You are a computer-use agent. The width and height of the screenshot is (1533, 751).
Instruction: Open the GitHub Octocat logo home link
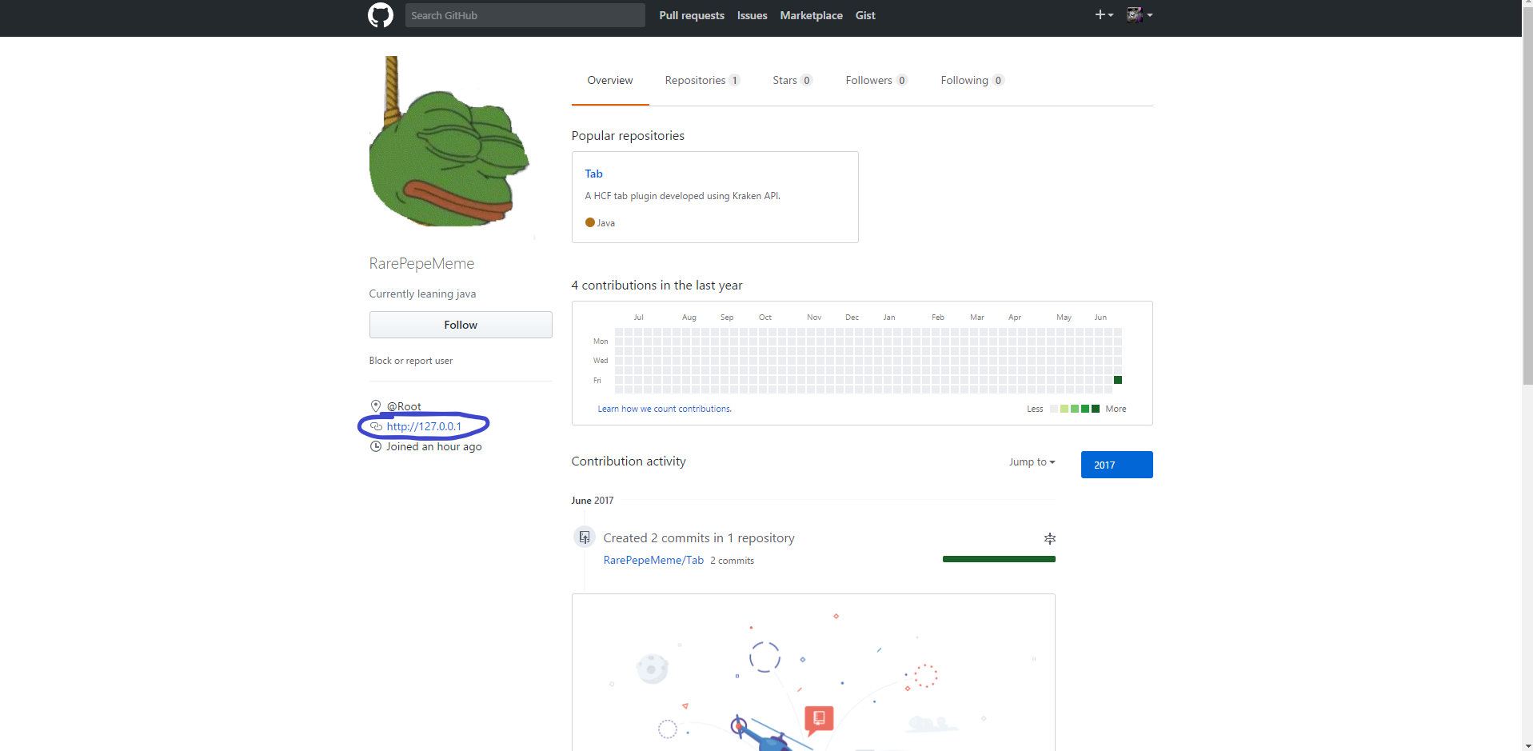point(381,15)
